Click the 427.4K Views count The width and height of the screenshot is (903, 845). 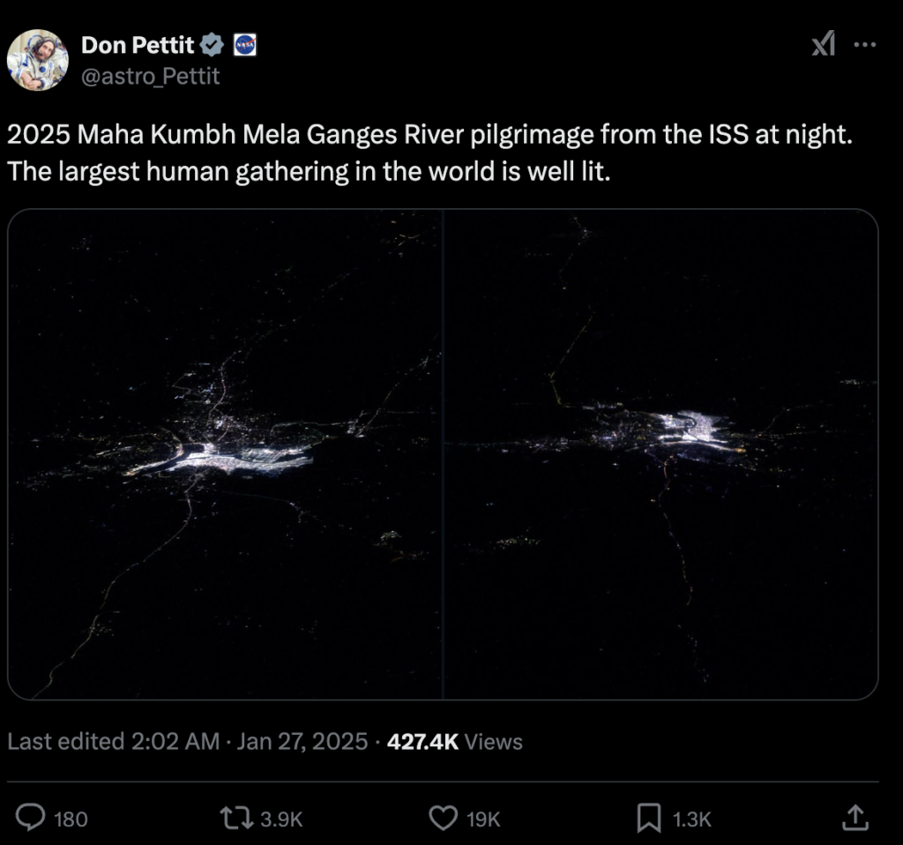click(455, 742)
